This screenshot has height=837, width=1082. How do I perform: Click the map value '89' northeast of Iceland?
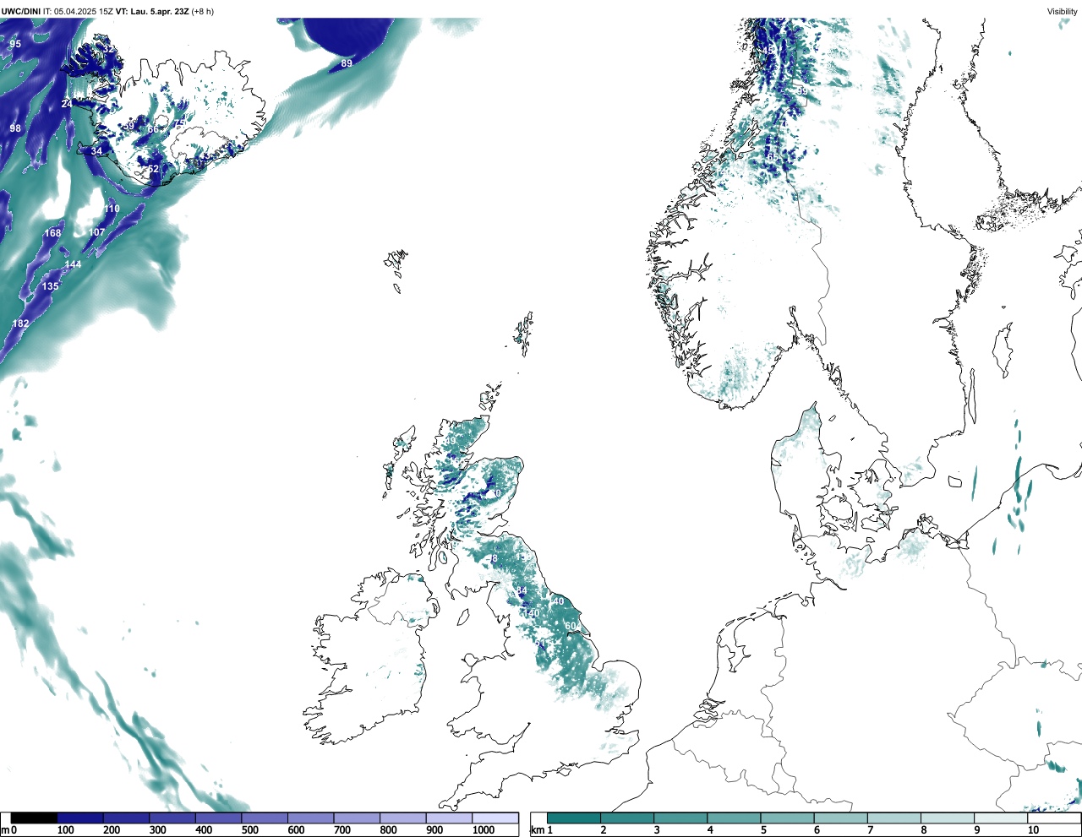(347, 63)
